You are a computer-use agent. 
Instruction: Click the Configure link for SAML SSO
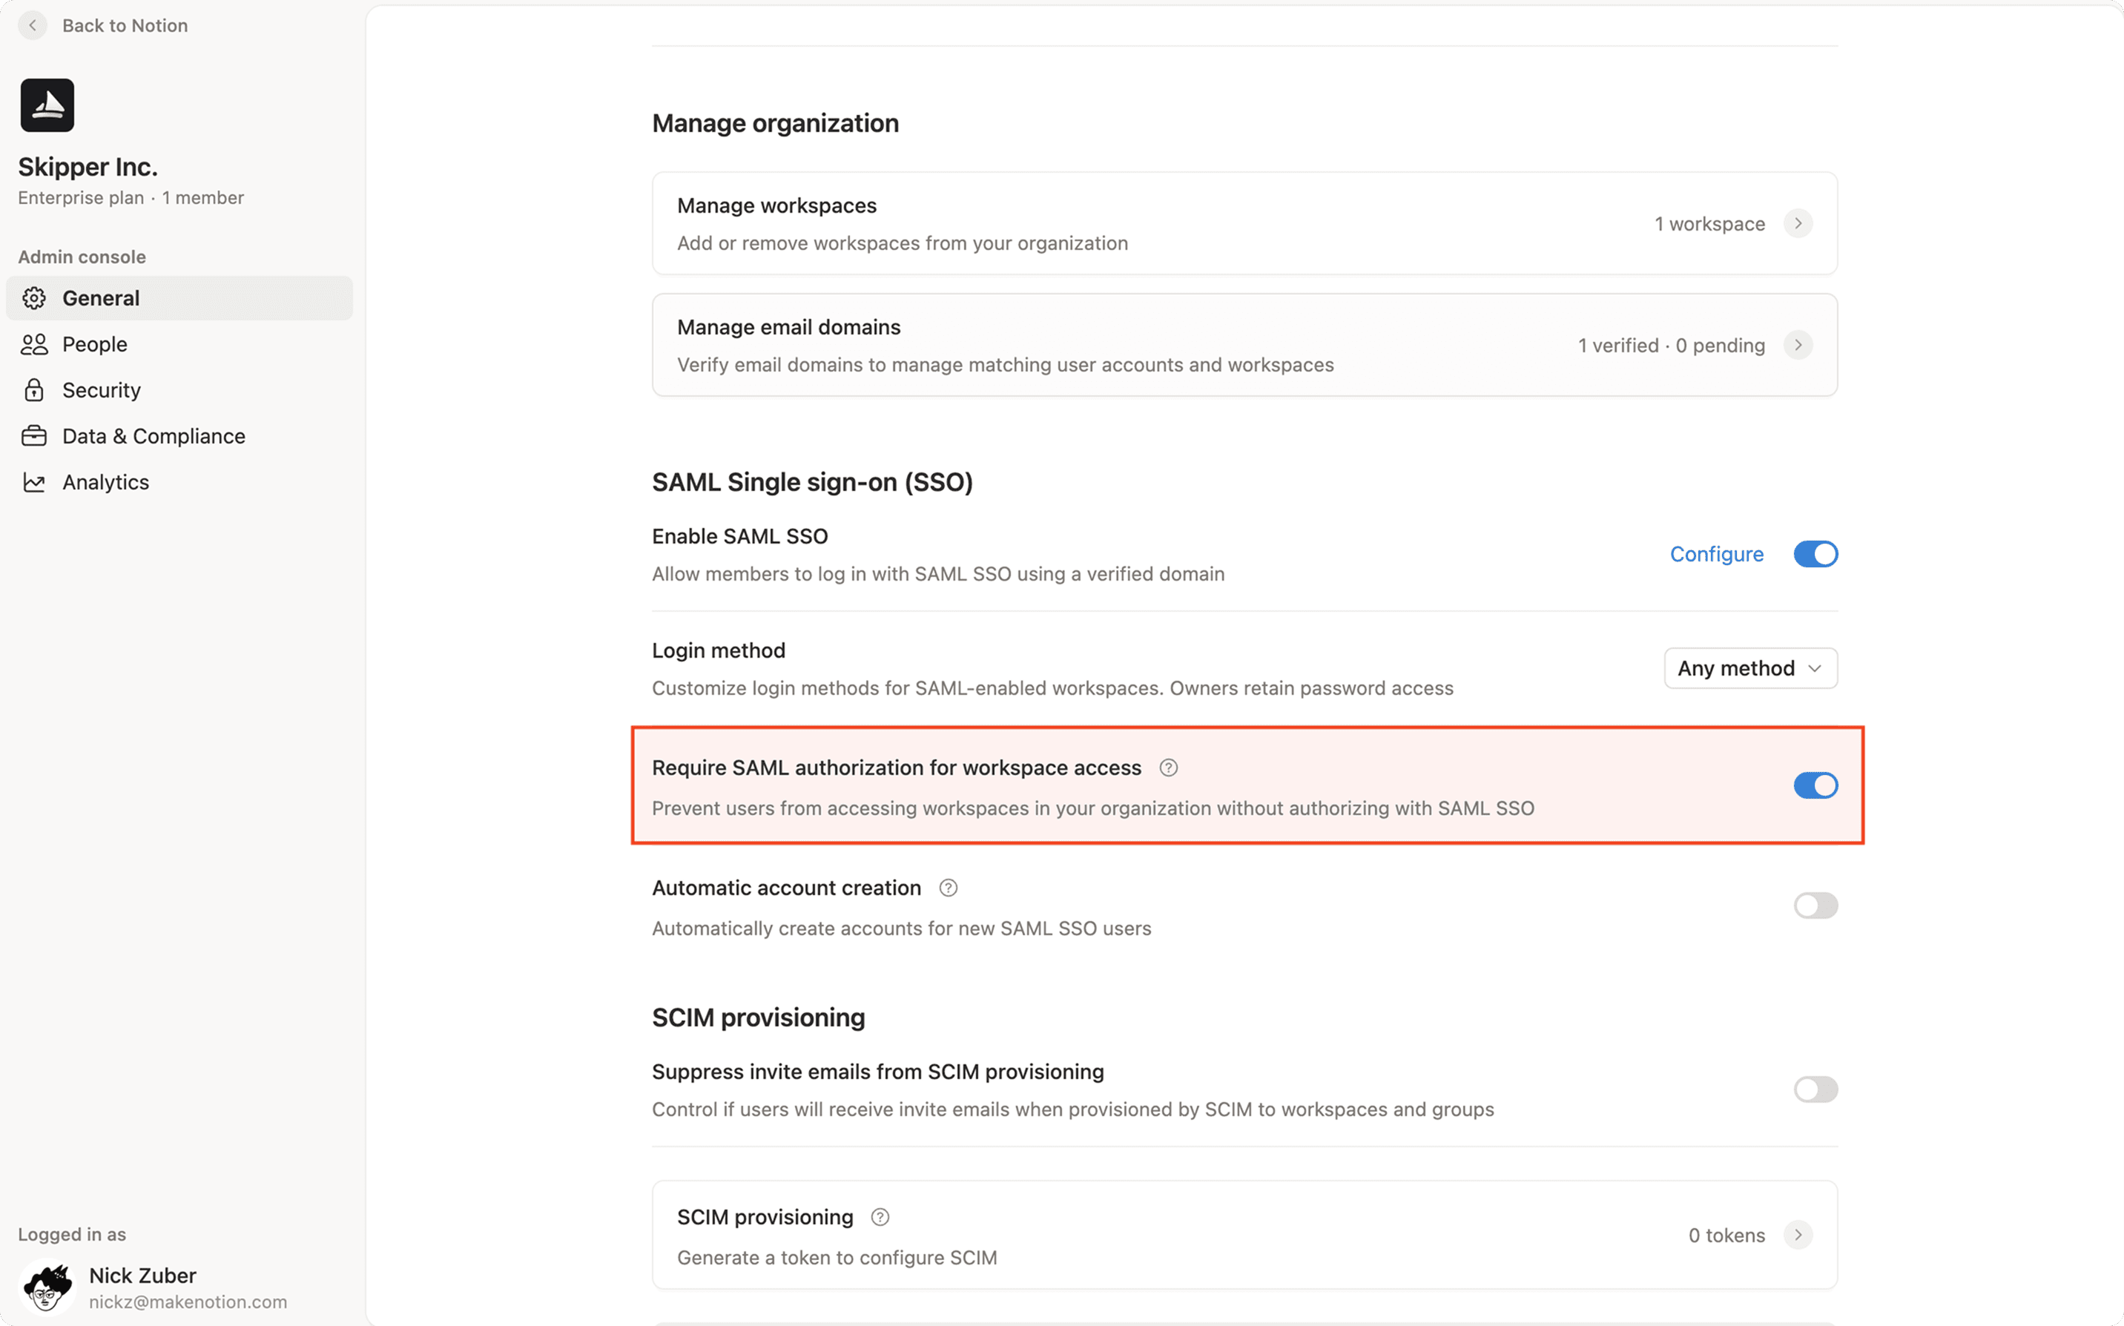1716,553
